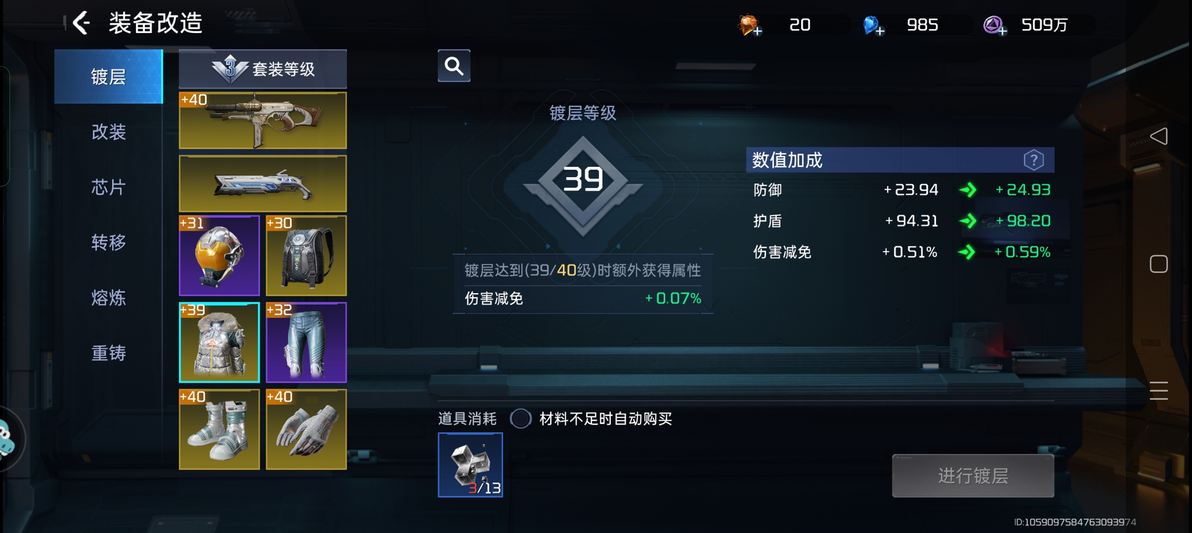This screenshot has width=1192, height=533.
Task: Select the +30 backpack equipment slot
Action: (x=306, y=255)
